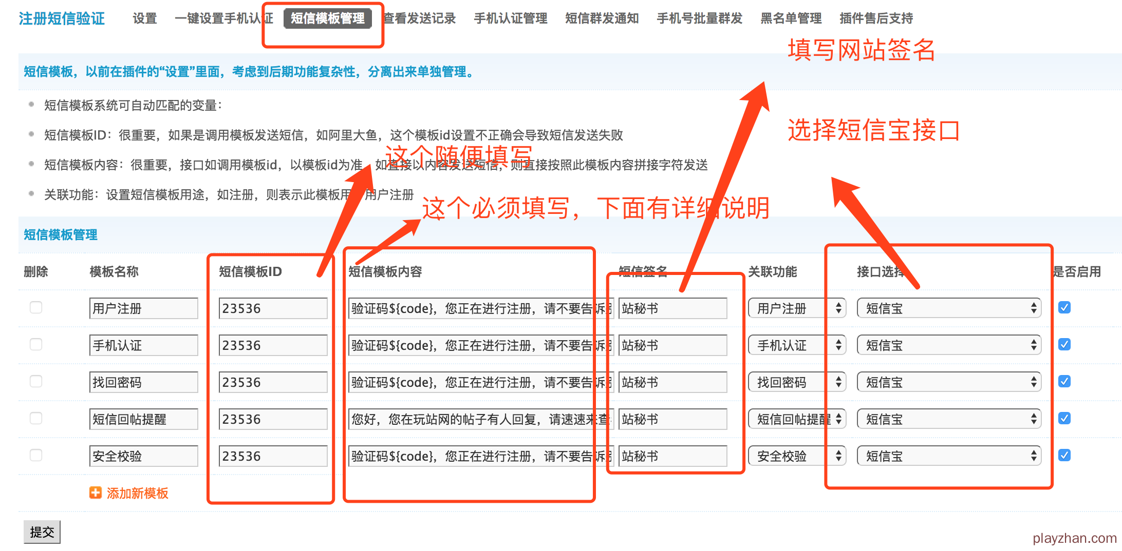The height and width of the screenshot is (551, 1122).
Task: Toggle delete checkbox for 安全校验 row
Action: coord(36,456)
